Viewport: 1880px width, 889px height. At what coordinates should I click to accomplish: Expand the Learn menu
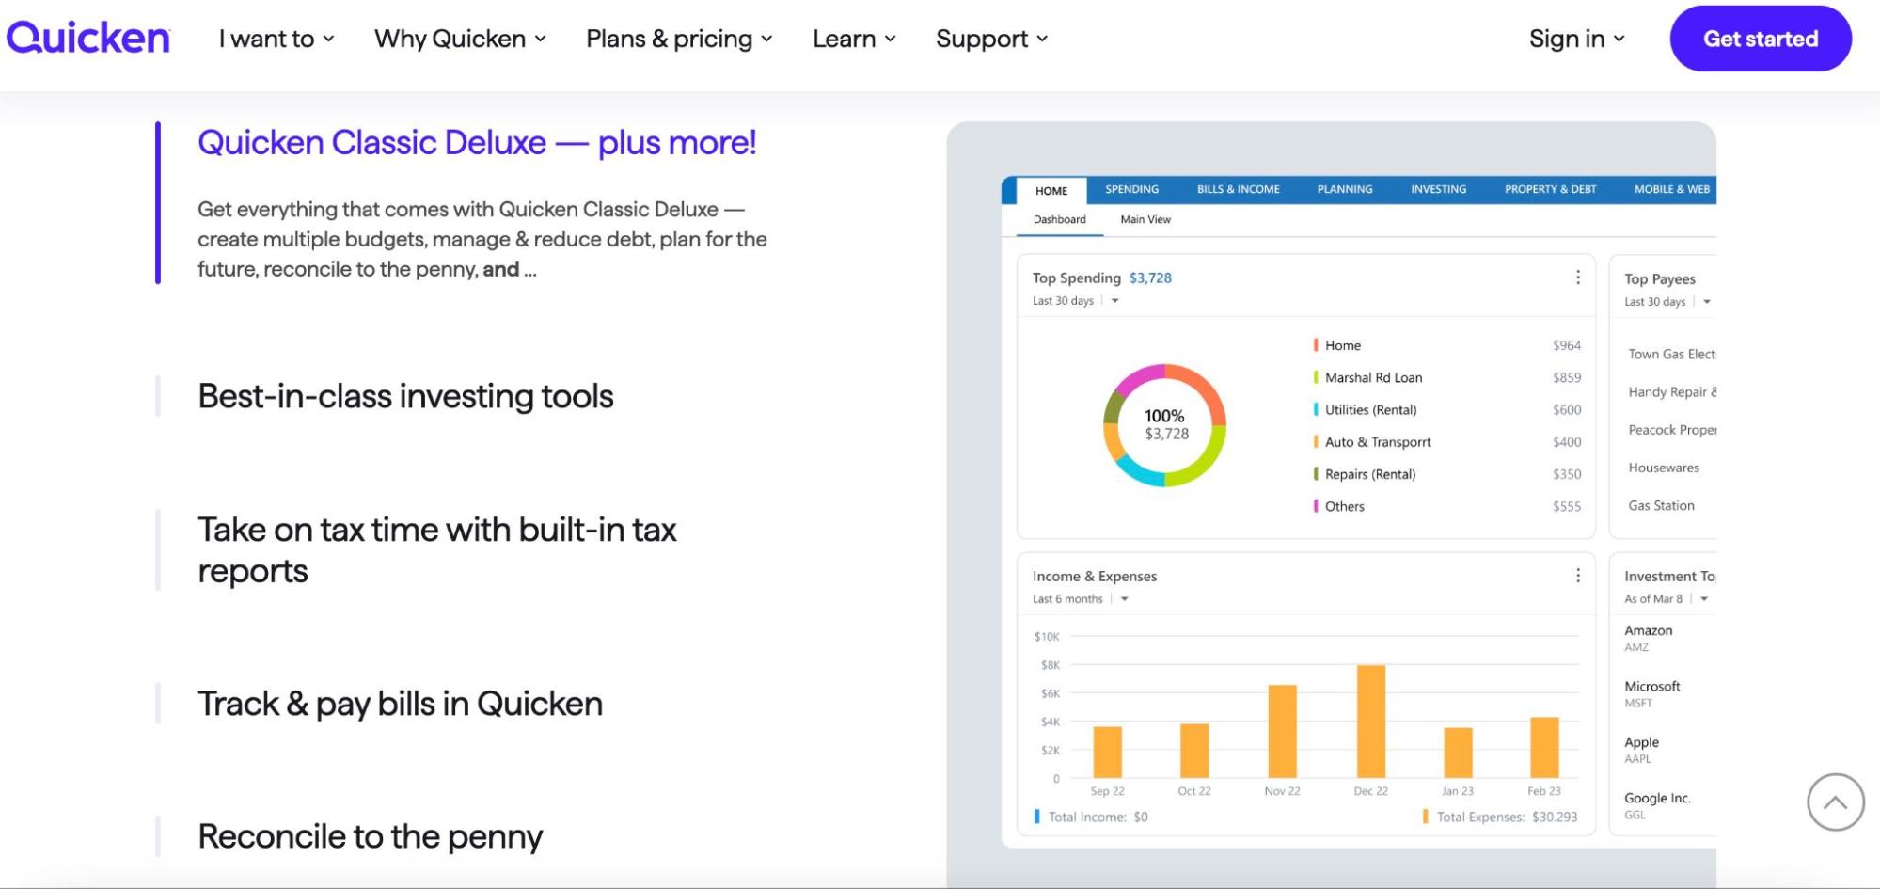[854, 39]
